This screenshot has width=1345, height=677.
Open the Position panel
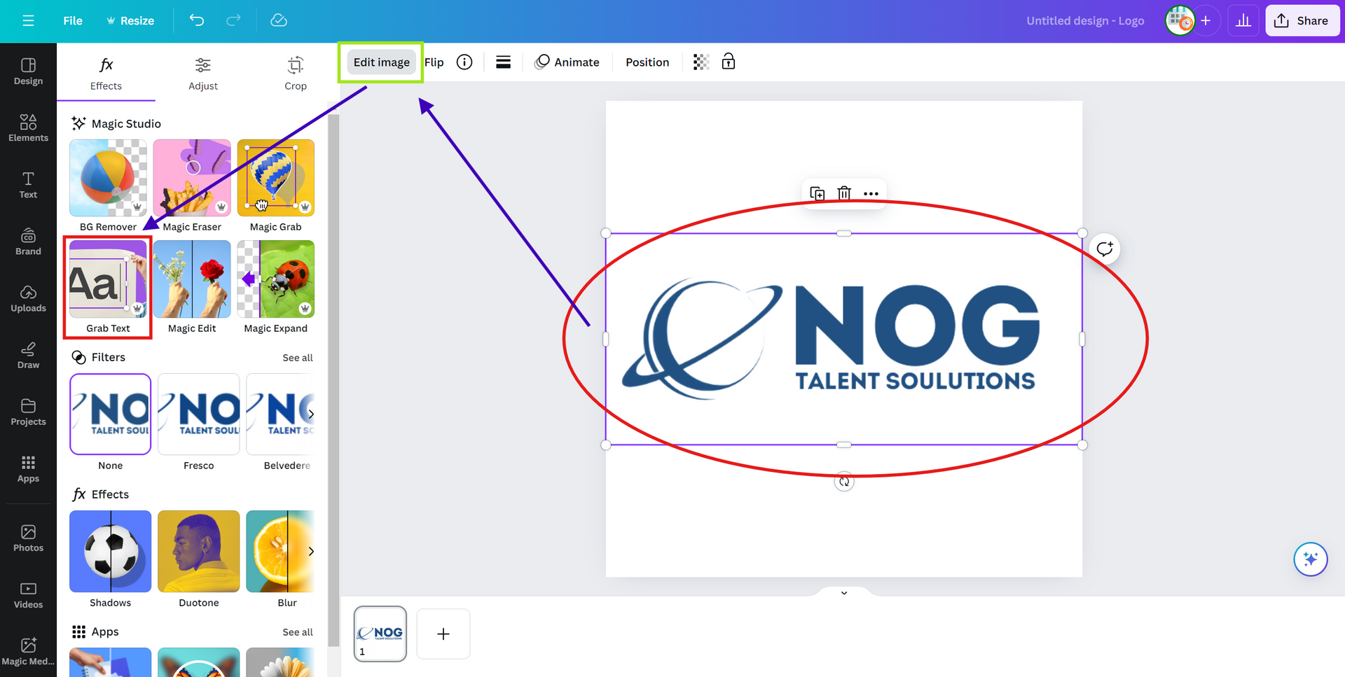(647, 62)
